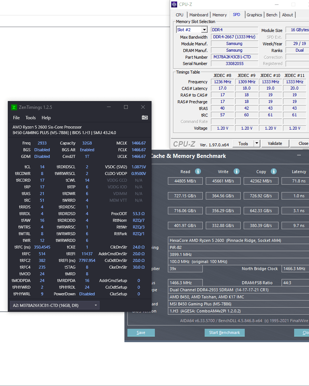Click the Write info icon in AIDA64

(x=237, y=171)
